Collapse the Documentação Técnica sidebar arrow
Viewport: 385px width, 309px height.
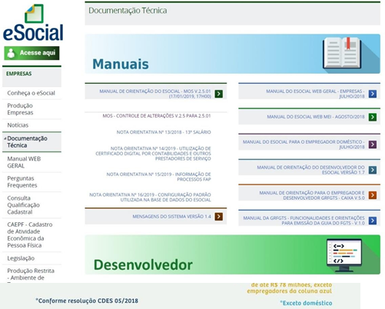pyautogui.click(x=5, y=138)
